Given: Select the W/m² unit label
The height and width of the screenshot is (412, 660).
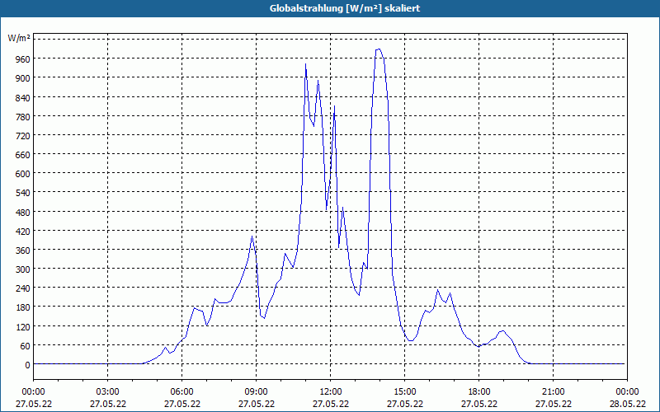Looking at the screenshot, I should (19, 39).
